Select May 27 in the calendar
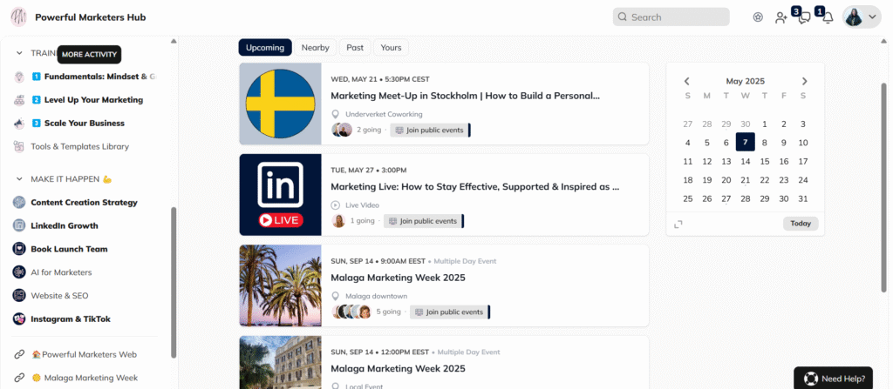893x389 pixels. tap(726, 199)
